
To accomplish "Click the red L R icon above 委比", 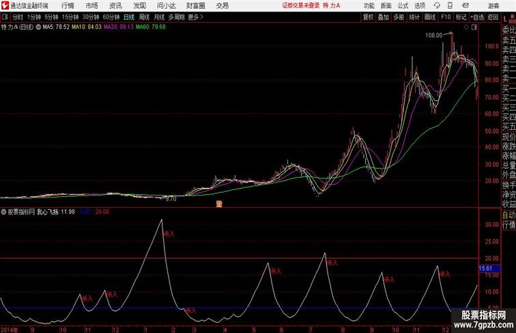I will click(509, 19).
